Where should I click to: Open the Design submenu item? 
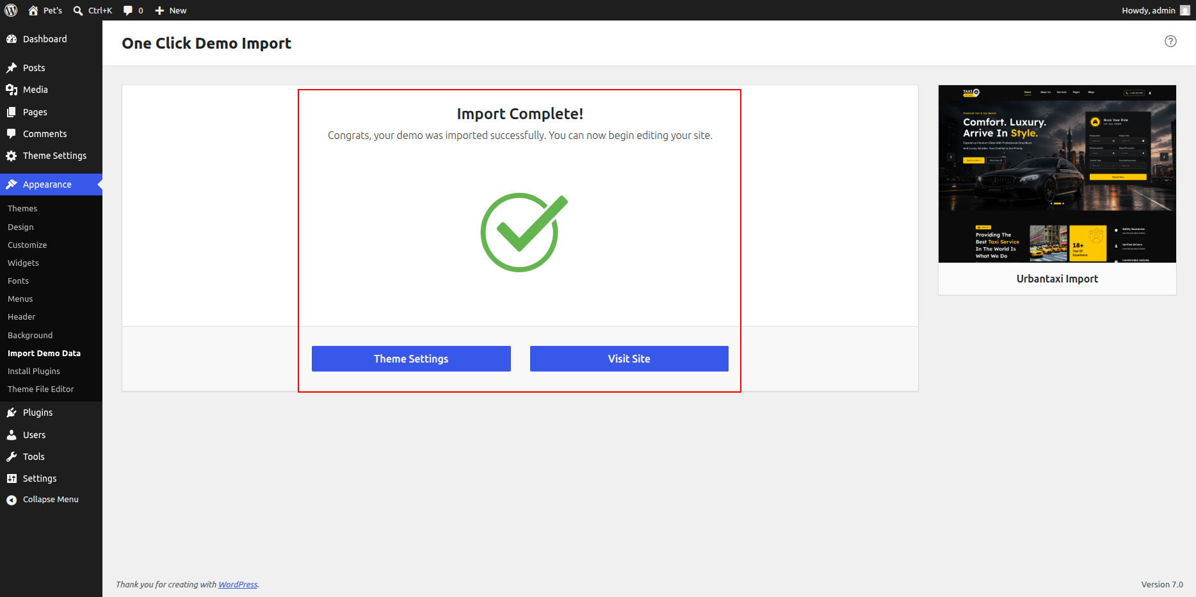20,227
